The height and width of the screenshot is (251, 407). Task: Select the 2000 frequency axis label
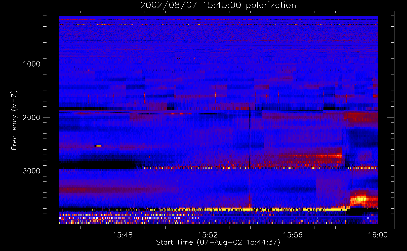pyautogui.click(x=31, y=117)
